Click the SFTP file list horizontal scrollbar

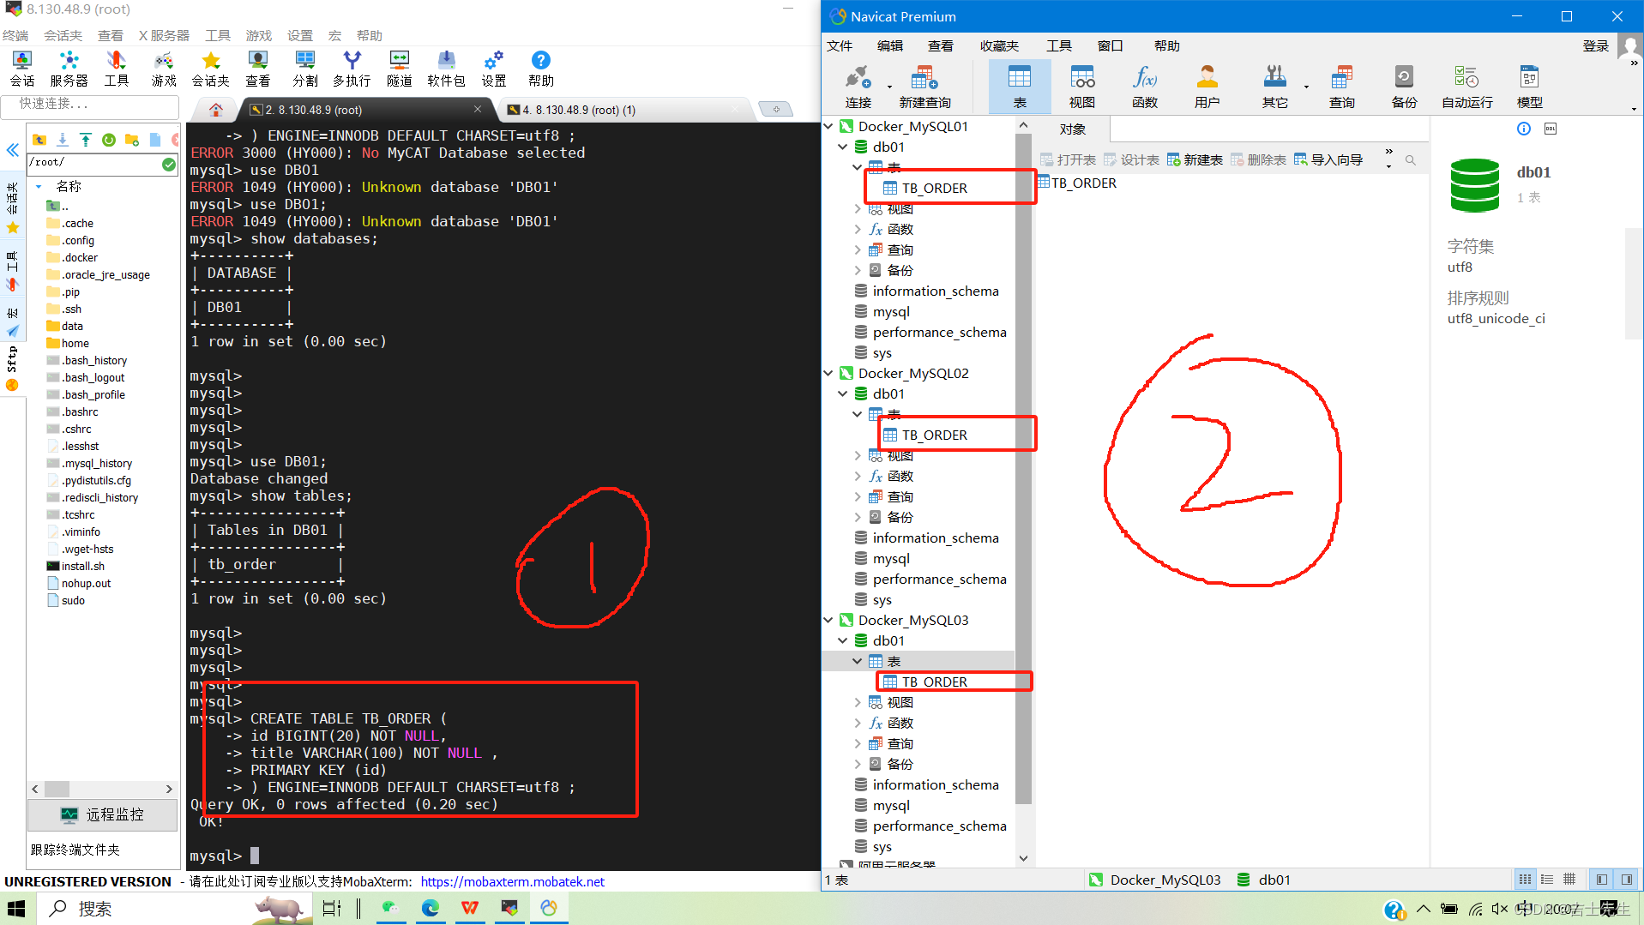pyautogui.click(x=102, y=789)
